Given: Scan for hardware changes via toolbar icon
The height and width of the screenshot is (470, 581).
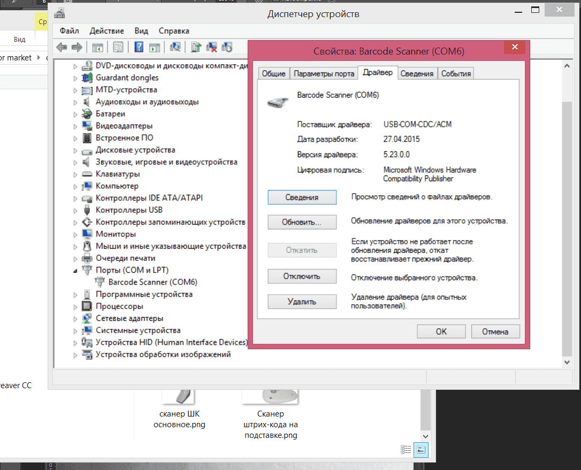Looking at the screenshot, I should tap(175, 47).
